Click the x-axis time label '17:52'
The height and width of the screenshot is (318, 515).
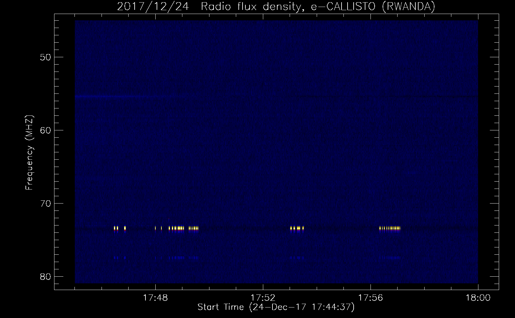pos(263,298)
